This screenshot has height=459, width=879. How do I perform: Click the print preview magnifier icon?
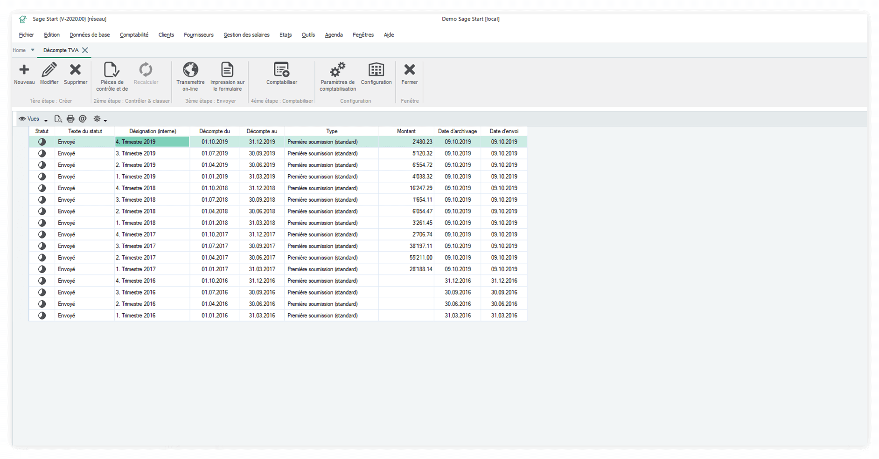58,119
